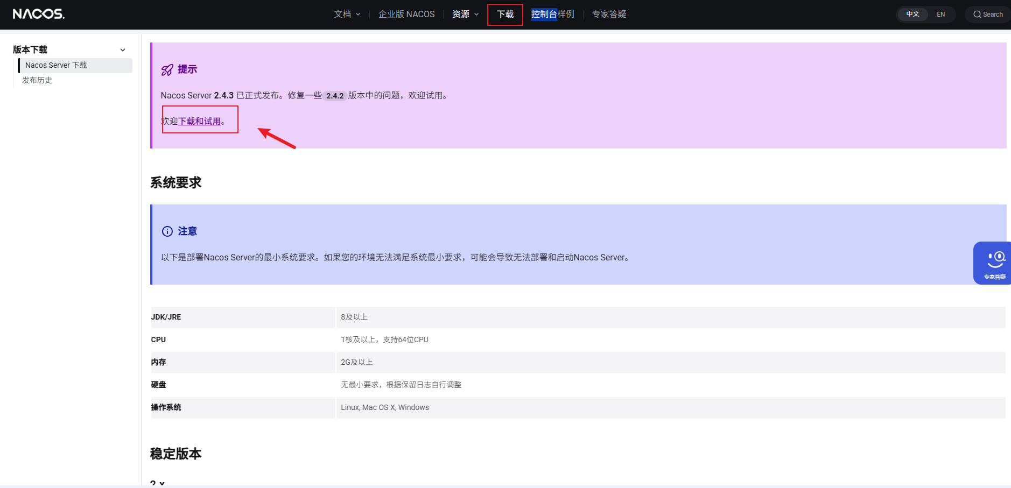Click the 文档 chevron arrow
This screenshot has height=488, width=1011.
point(358,15)
